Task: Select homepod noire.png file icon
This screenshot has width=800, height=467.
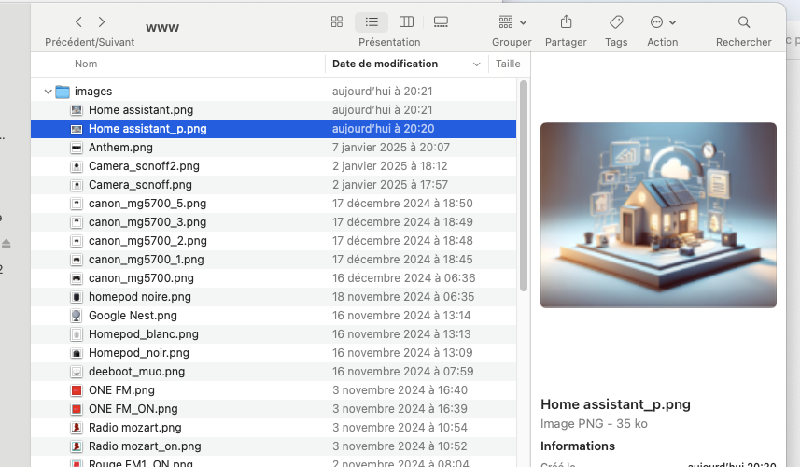Action: (77, 297)
